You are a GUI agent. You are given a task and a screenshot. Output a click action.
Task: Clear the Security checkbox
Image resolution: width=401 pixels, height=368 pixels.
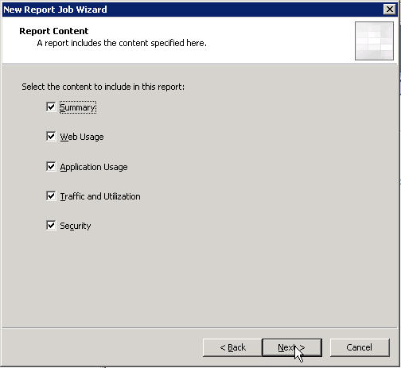(51, 226)
